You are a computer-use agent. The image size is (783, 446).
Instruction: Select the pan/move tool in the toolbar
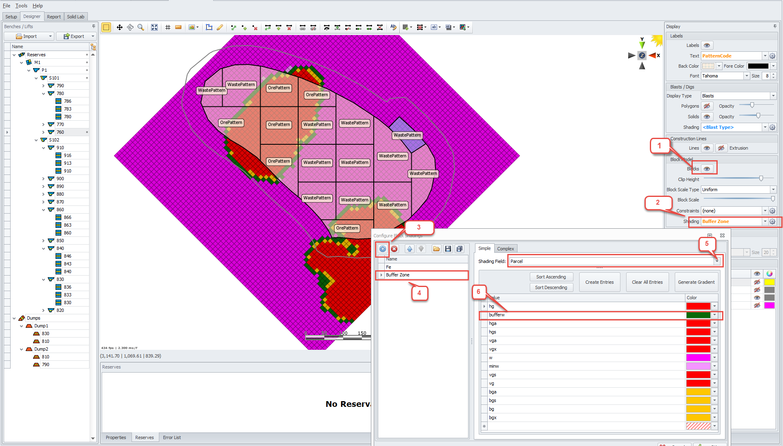click(x=120, y=27)
